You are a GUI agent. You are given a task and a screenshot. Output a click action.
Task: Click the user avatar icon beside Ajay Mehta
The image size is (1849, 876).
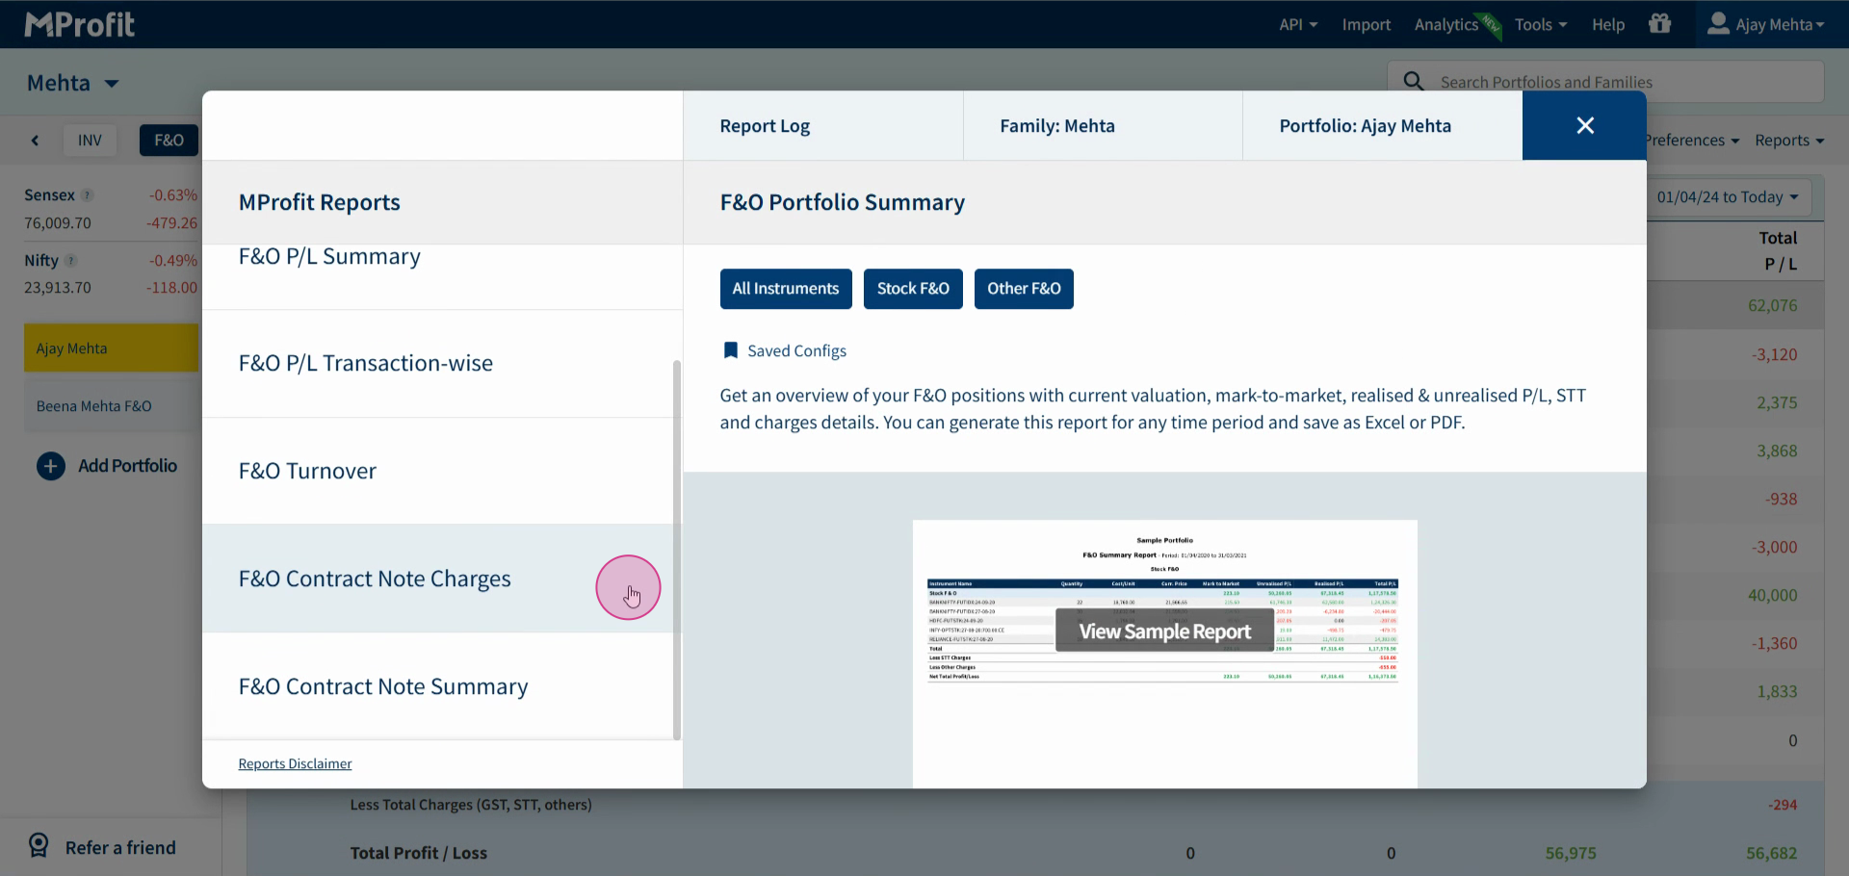tap(1718, 24)
